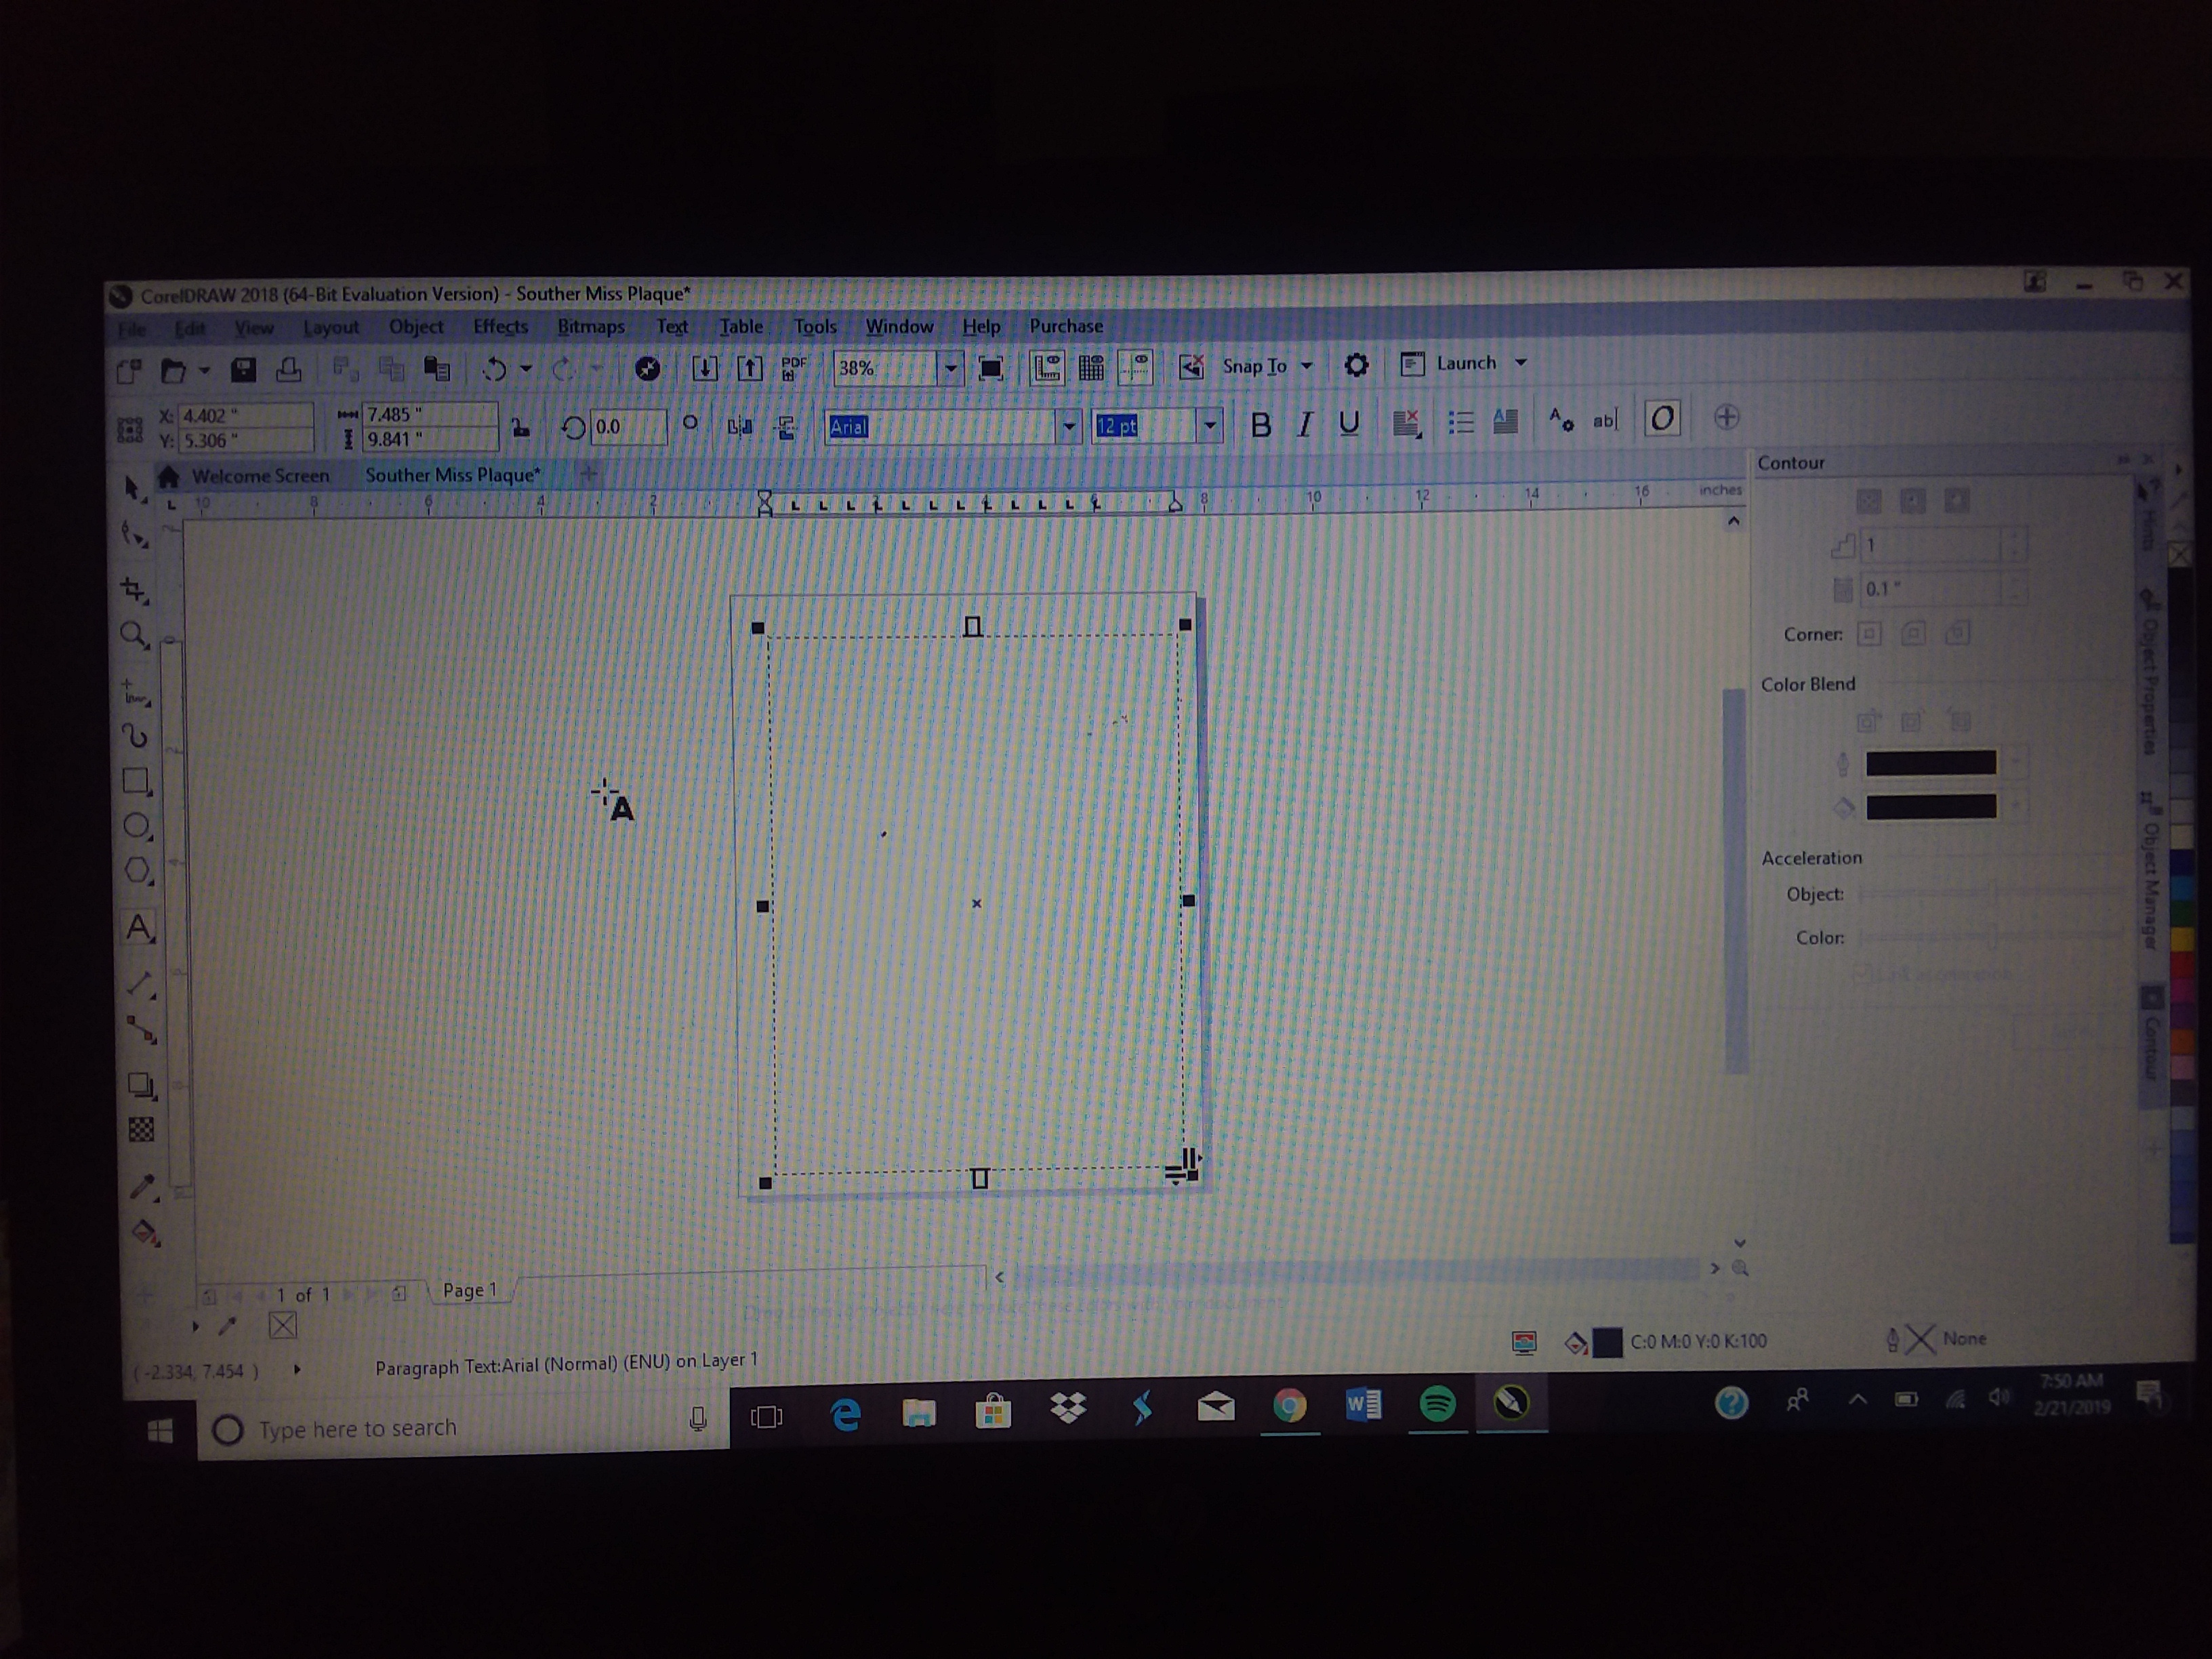Toggle bulleted list formatting
Viewport: 2212px width, 1659px height.
1461,423
